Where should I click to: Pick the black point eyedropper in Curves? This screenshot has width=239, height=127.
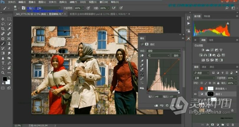coord(142,61)
